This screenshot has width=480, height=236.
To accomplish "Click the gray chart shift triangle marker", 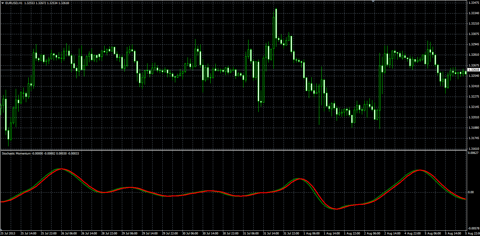I will tap(373, 2).
